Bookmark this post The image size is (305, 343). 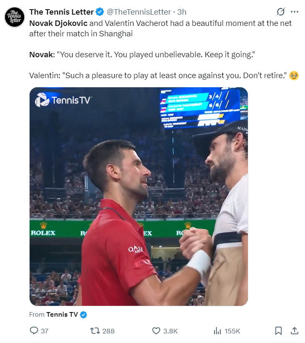click(x=278, y=331)
